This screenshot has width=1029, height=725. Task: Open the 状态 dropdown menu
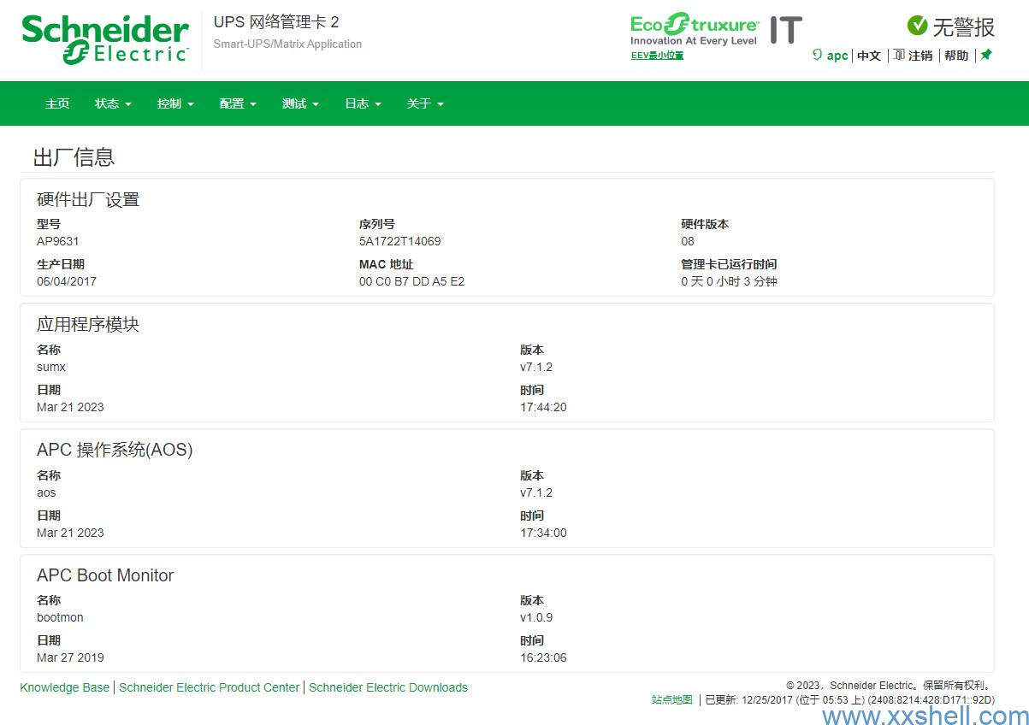pyautogui.click(x=113, y=103)
